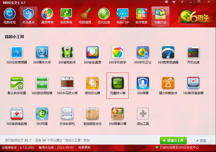Click the 添加工具 plus placeholder

(x=143, y=117)
